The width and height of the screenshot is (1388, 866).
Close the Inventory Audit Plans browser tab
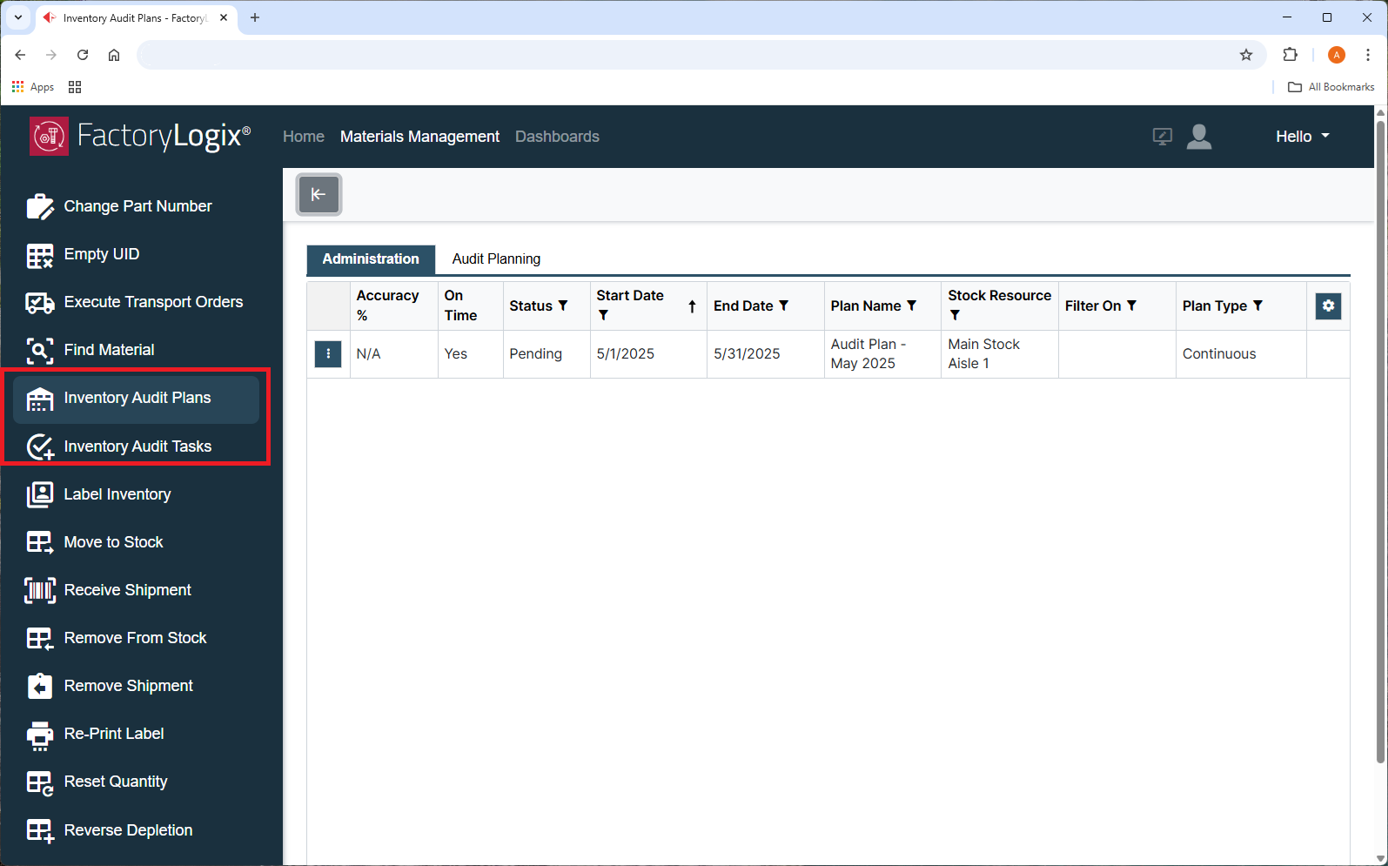tap(224, 17)
